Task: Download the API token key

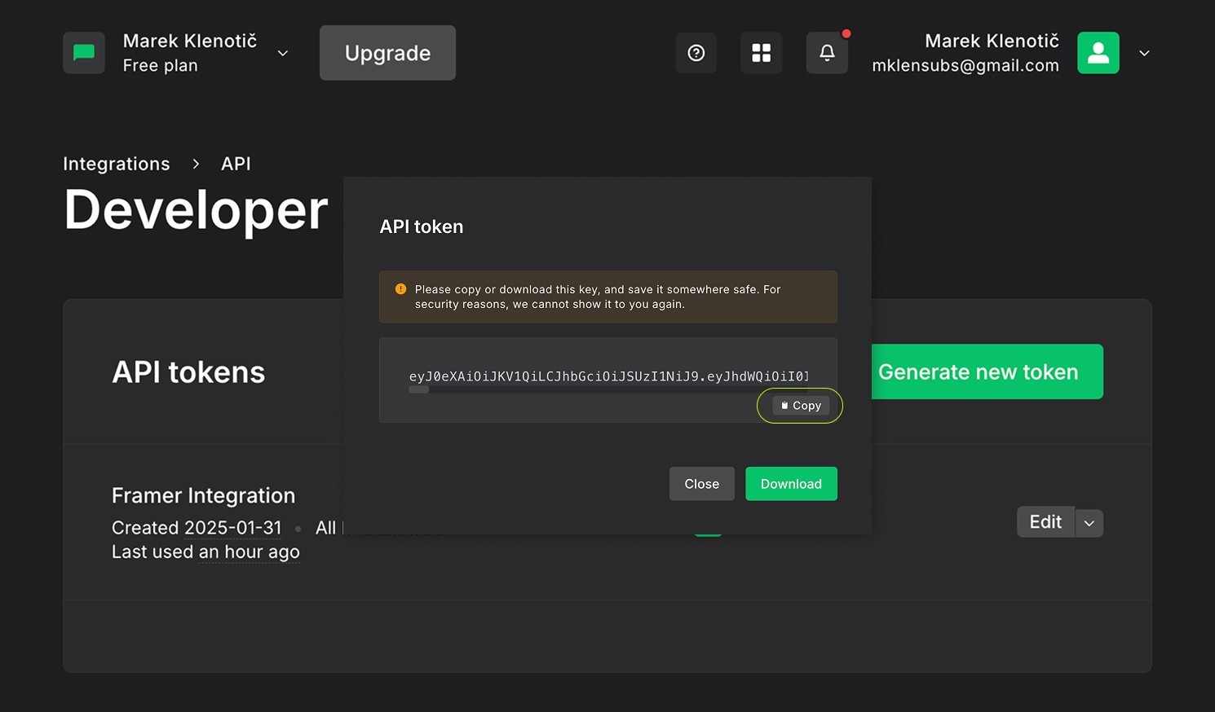Action: (x=791, y=483)
